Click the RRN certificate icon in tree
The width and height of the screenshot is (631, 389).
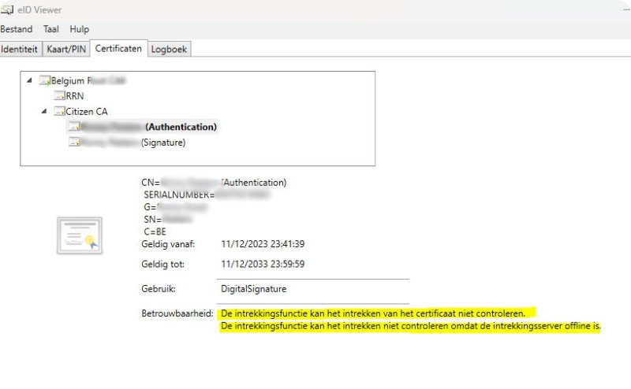point(59,95)
